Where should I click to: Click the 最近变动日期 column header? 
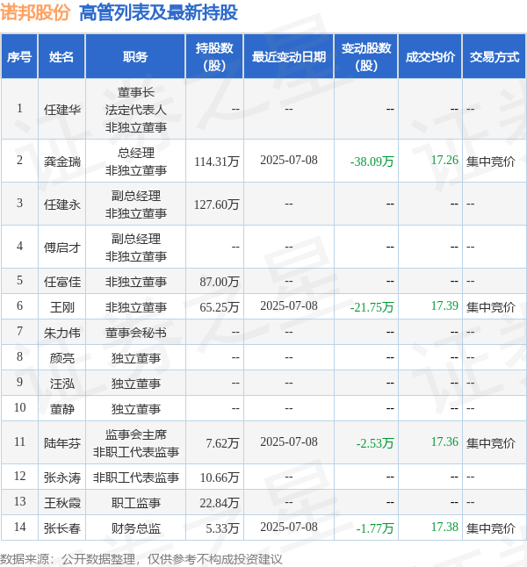pyautogui.click(x=289, y=57)
